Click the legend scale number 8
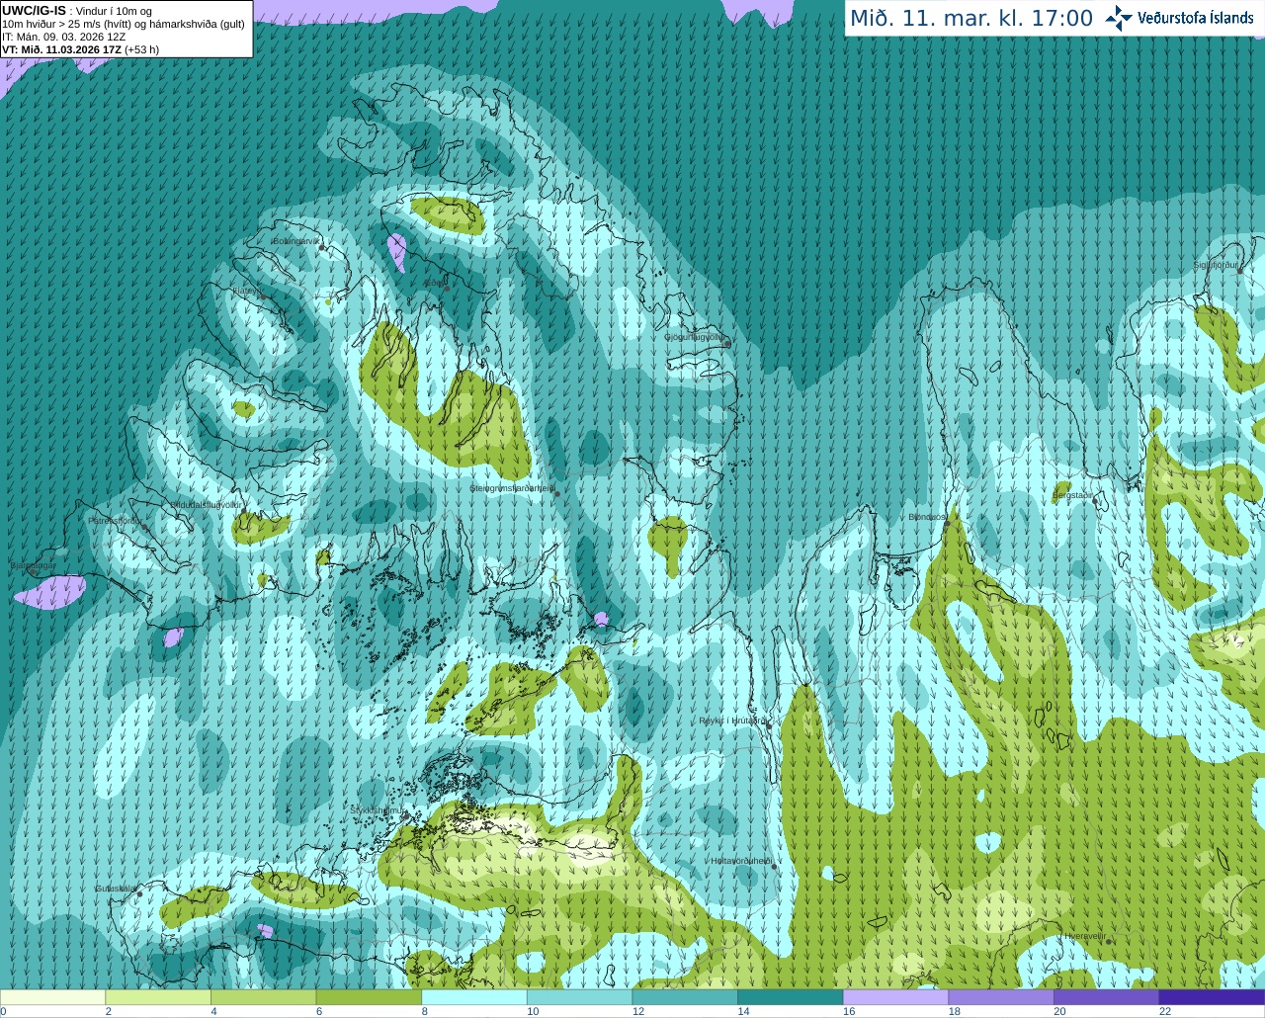Screen dimensions: 1265x1018 425,1011
